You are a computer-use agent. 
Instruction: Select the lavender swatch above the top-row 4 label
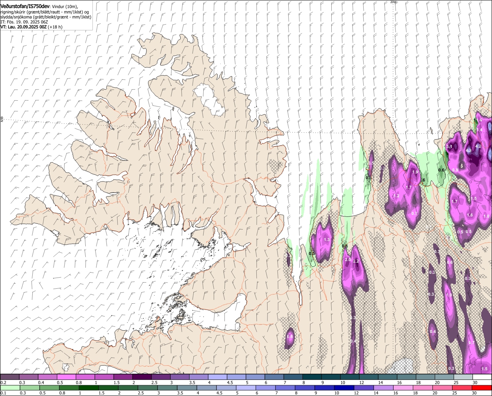click(218, 377)
